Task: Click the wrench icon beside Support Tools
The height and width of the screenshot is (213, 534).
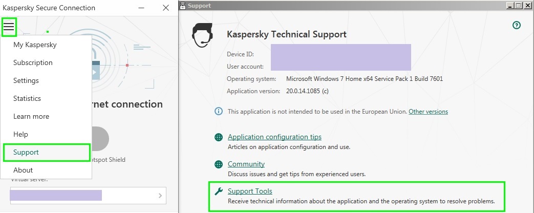Action: pyautogui.click(x=219, y=191)
